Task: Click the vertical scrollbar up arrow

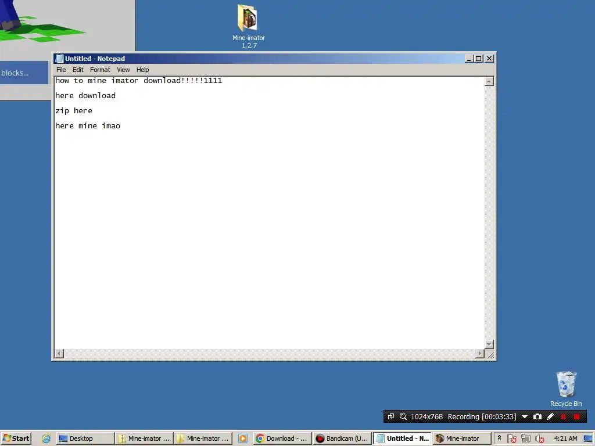Action: pyautogui.click(x=489, y=81)
